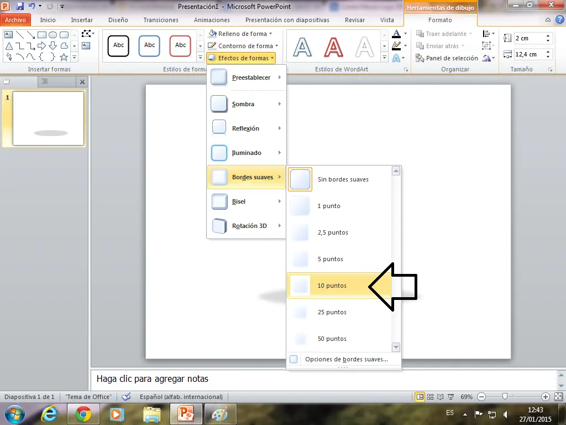Image resolution: width=566 pixels, height=425 pixels.
Task: Open Paint from the taskbar
Action: (221, 414)
